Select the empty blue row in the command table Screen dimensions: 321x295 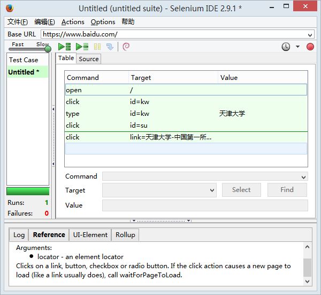pyautogui.click(x=186, y=149)
